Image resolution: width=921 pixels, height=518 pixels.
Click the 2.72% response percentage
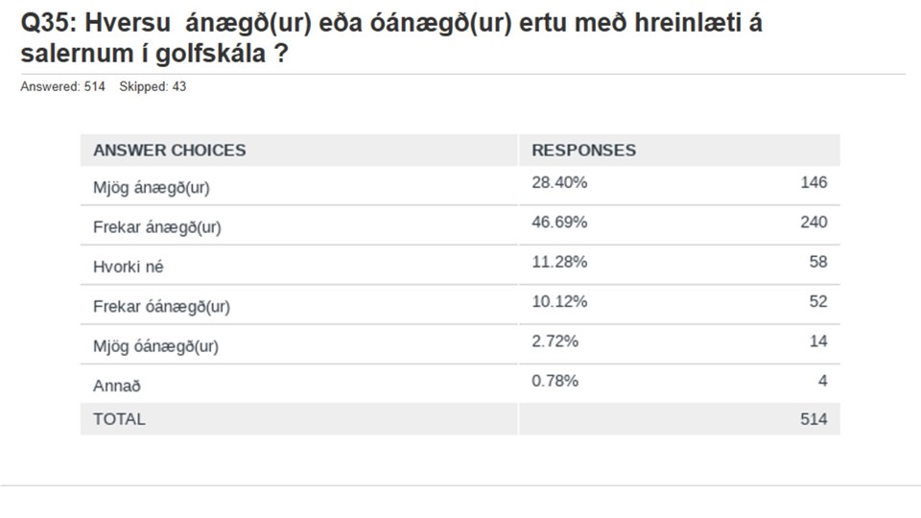[x=555, y=341]
